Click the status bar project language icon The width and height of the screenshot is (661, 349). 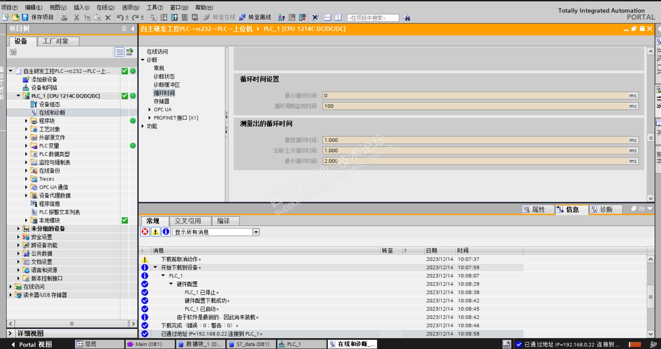tap(507, 344)
